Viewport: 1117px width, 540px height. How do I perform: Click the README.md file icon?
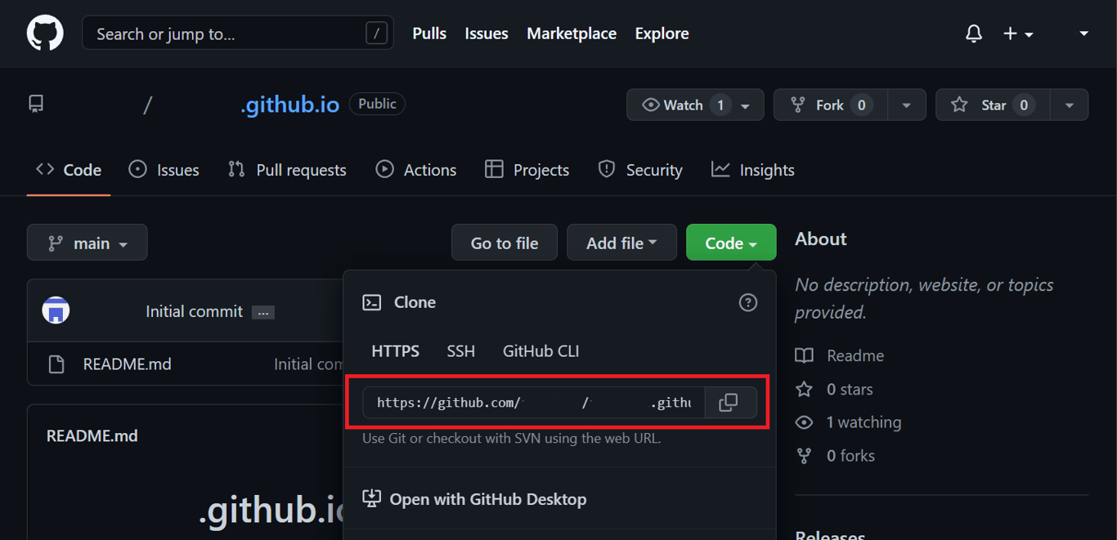(x=56, y=364)
